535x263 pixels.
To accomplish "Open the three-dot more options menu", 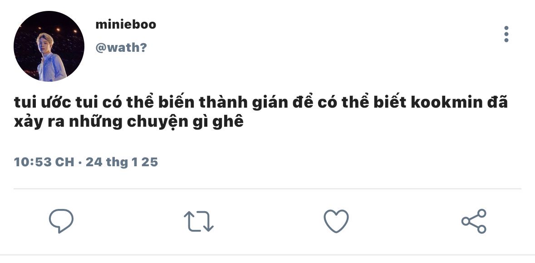I will (x=506, y=34).
